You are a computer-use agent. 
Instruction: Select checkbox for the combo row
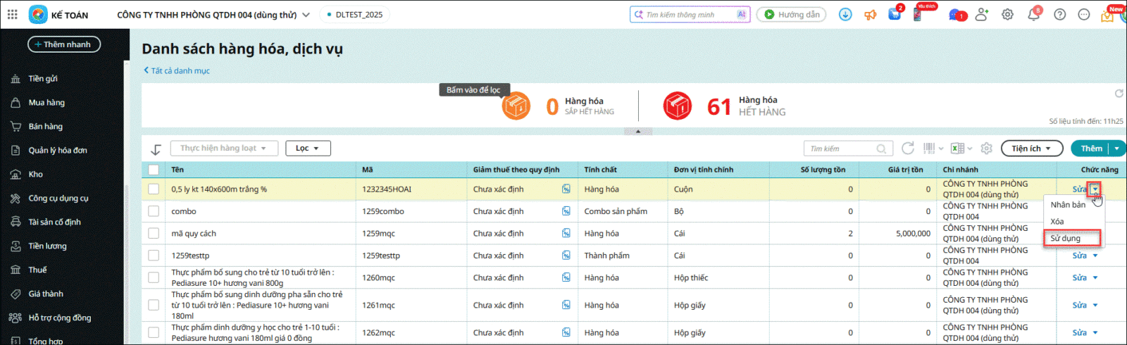[x=154, y=211]
